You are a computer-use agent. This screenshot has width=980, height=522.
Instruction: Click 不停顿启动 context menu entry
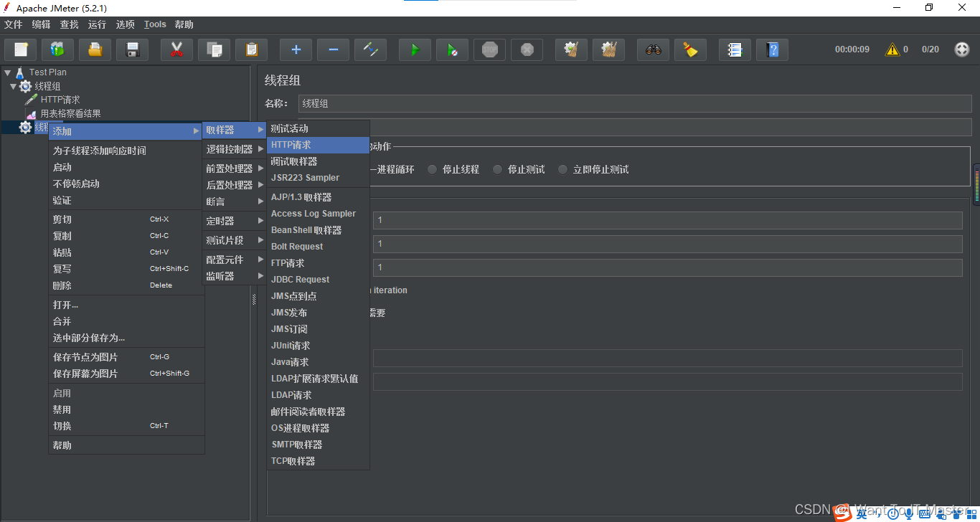pyautogui.click(x=126, y=184)
